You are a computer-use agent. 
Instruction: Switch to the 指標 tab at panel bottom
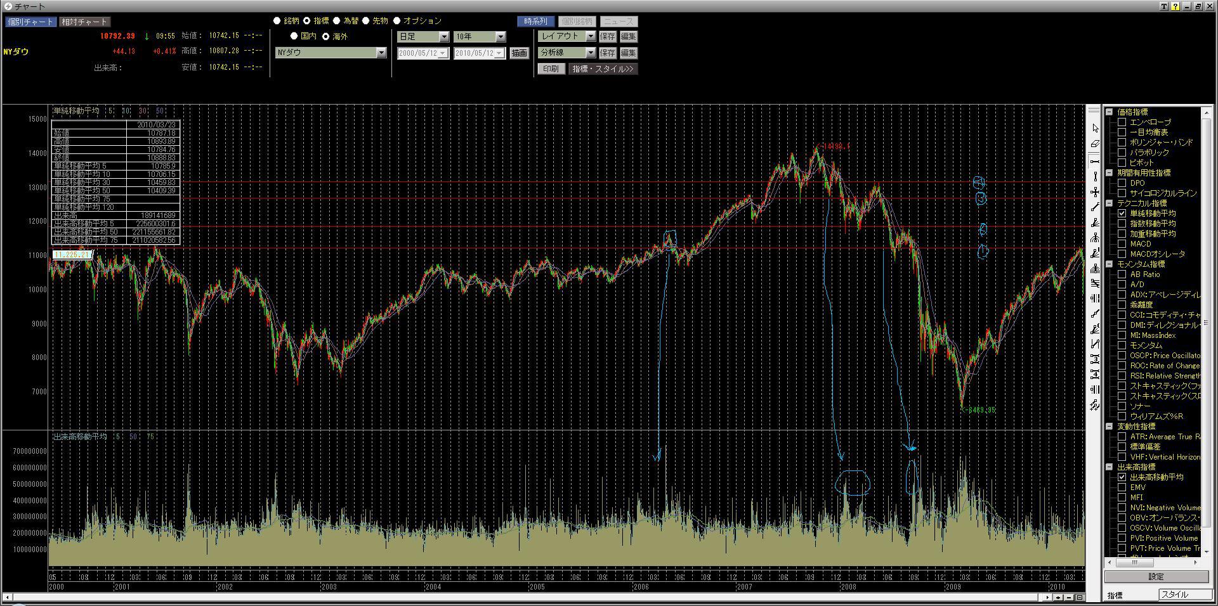click(x=1115, y=595)
